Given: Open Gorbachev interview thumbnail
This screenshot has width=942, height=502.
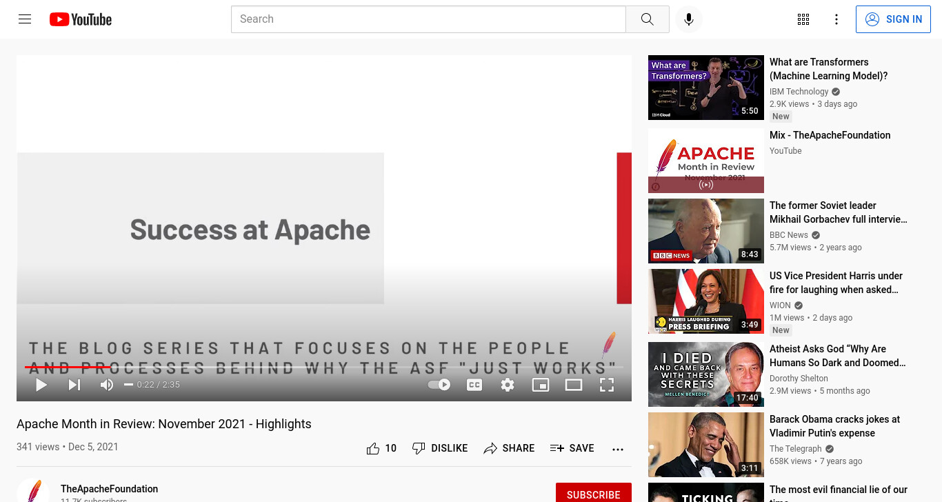Looking at the screenshot, I should pyautogui.click(x=706, y=231).
